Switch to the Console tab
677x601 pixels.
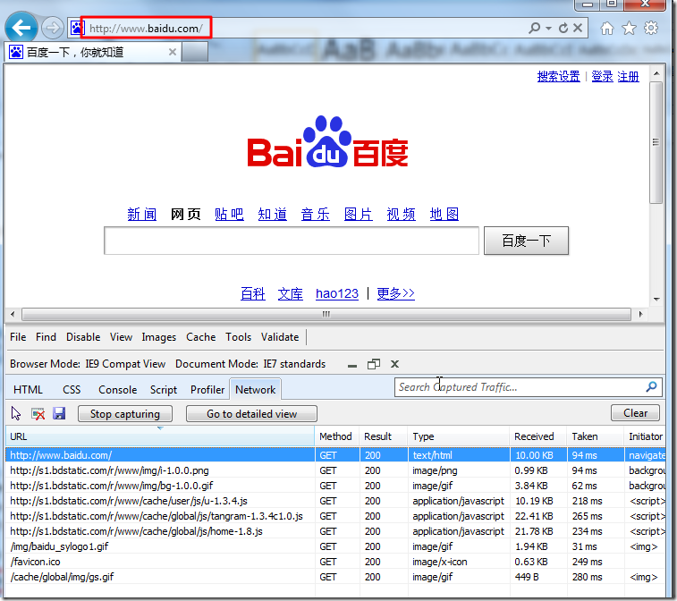point(117,390)
